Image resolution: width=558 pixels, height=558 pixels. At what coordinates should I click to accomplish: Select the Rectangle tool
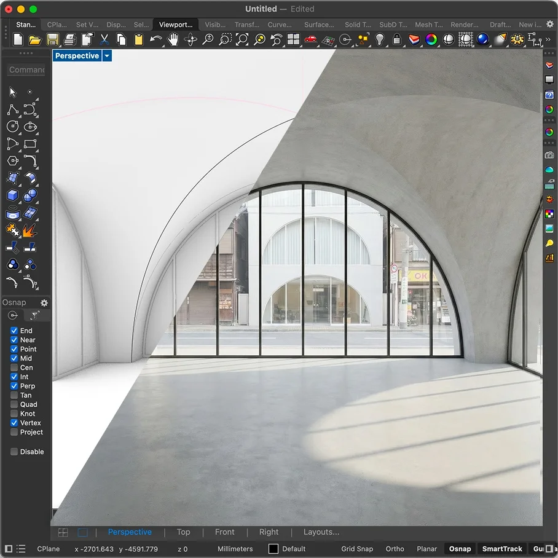pyautogui.click(x=30, y=144)
